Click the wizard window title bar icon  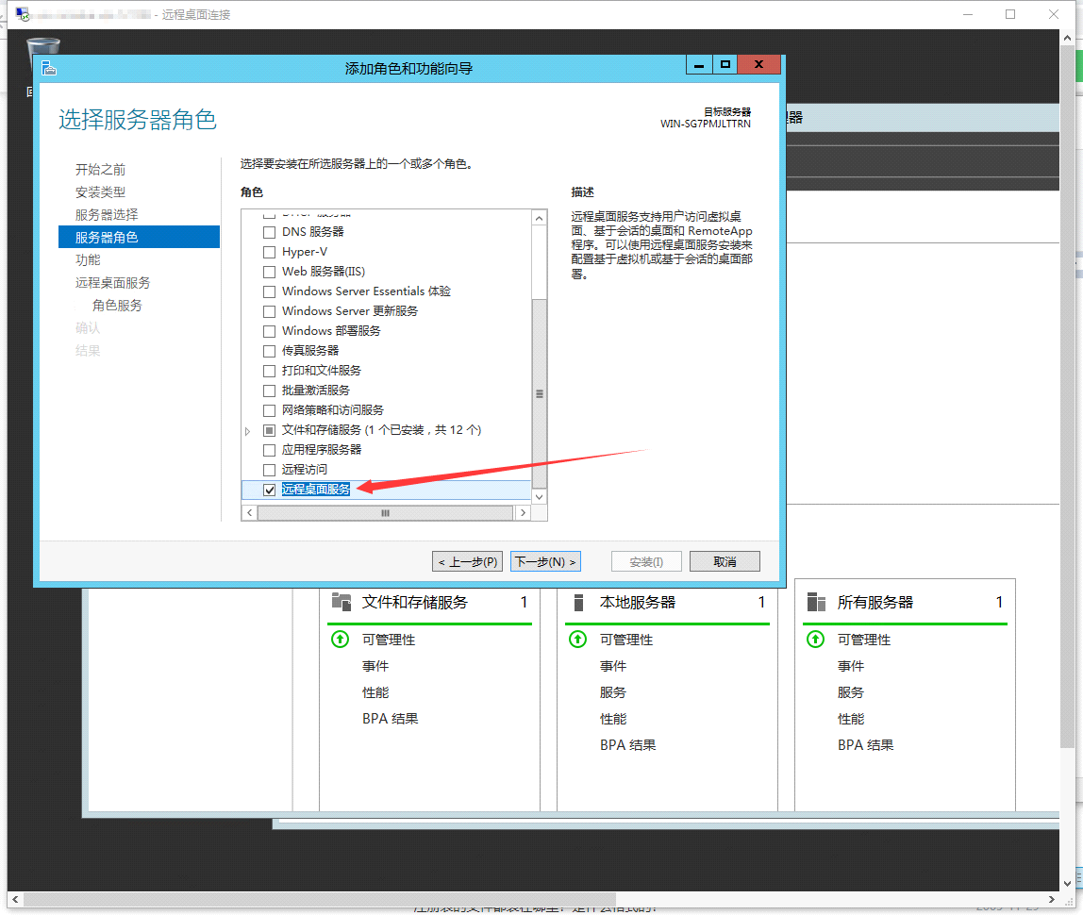49,67
